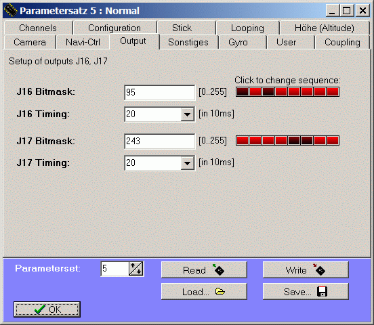Screen dimensions: 374x325
Task: Maximize the Parametersatz window
Action: pyautogui.click(x=347, y=11)
